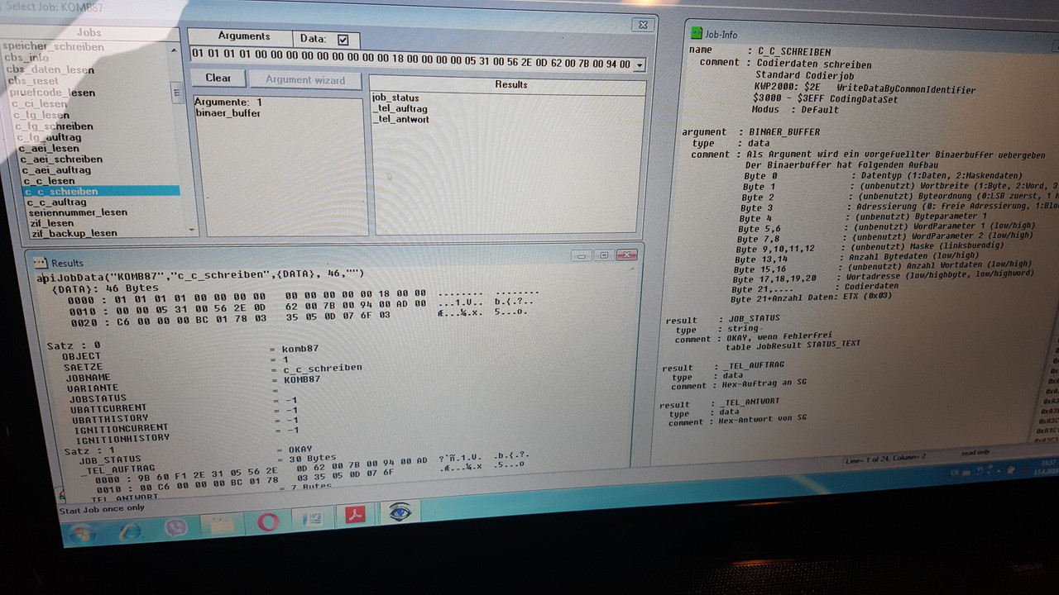Viewport: 1059px width, 595px height.
Task: Close the Select Job dialog
Action: coord(642,25)
